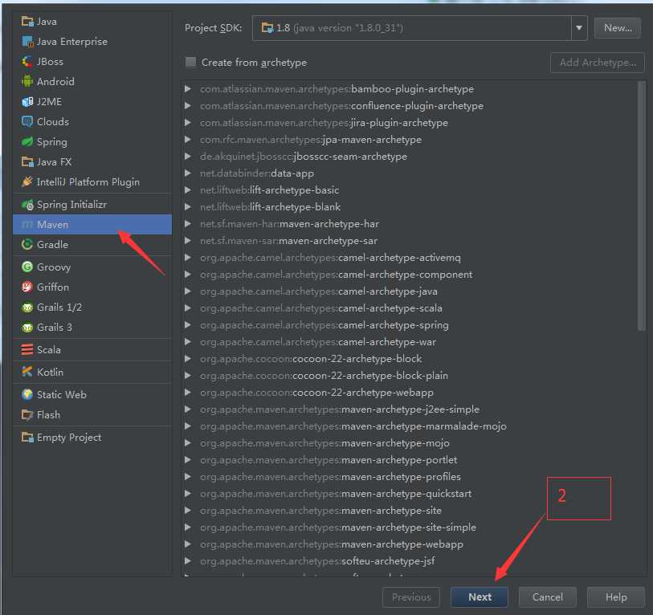Select the Android robot icon
The width and height of the screenshot is (653, 615).
(x=27, y=82)
